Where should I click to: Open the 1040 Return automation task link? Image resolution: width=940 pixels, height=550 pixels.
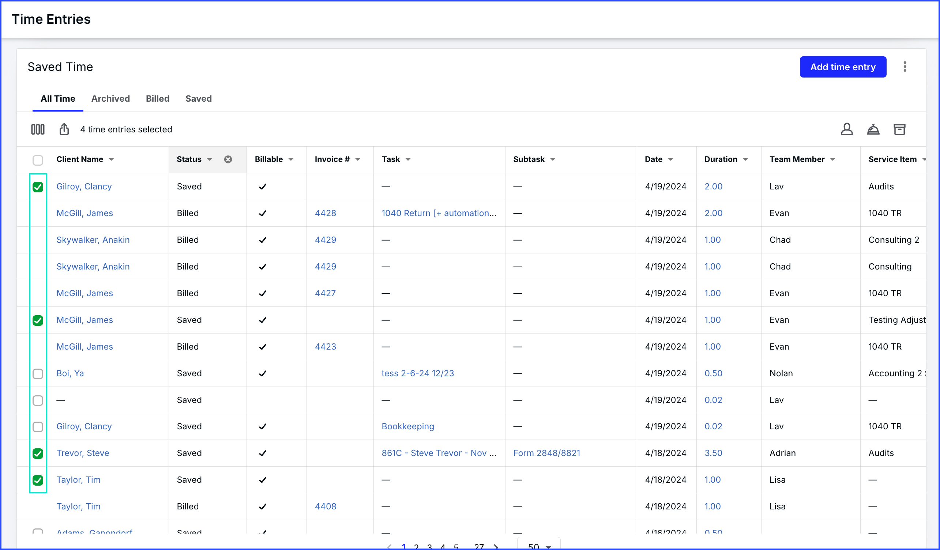click(x=439, y=213)
